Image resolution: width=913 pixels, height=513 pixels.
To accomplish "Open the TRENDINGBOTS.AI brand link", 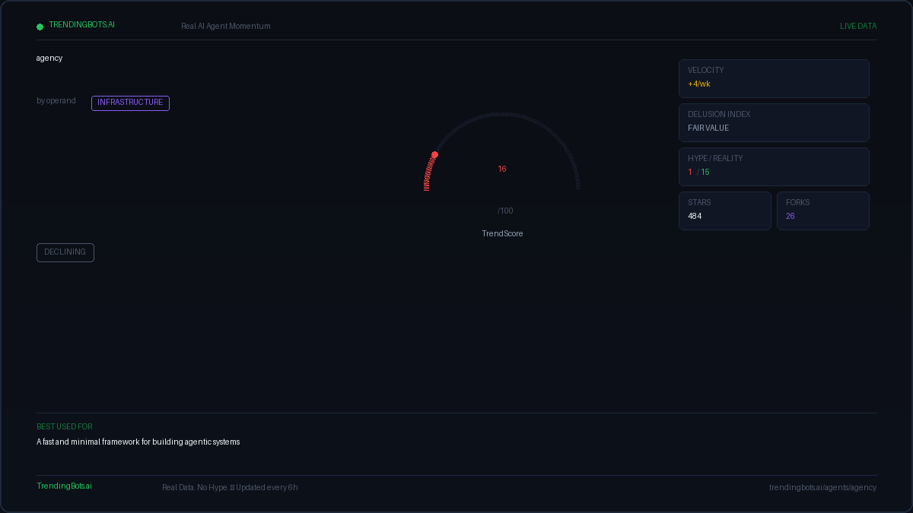I will pos(81,25).
